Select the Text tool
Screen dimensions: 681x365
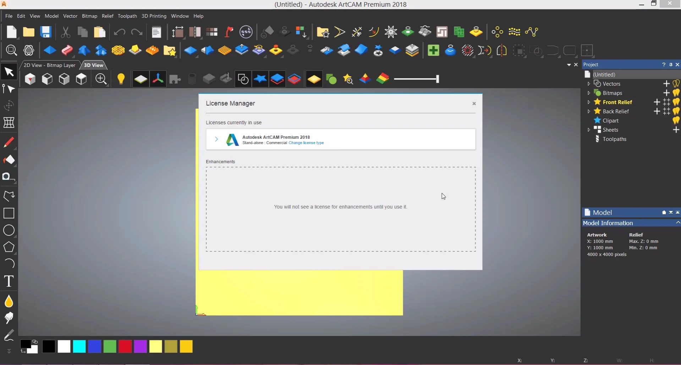click(x=9, y=281)
